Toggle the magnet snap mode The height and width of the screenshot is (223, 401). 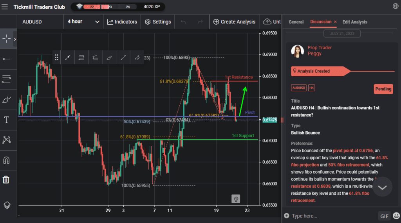click(6, 160)
